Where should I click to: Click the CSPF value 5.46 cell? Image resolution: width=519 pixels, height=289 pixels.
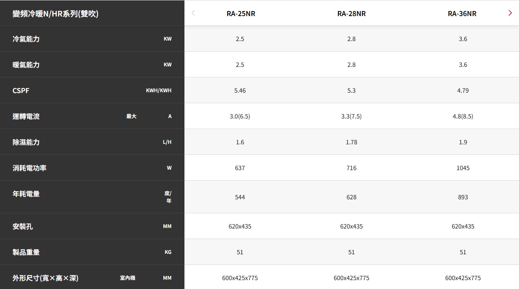pyautogui.click(x=240, y=91)
